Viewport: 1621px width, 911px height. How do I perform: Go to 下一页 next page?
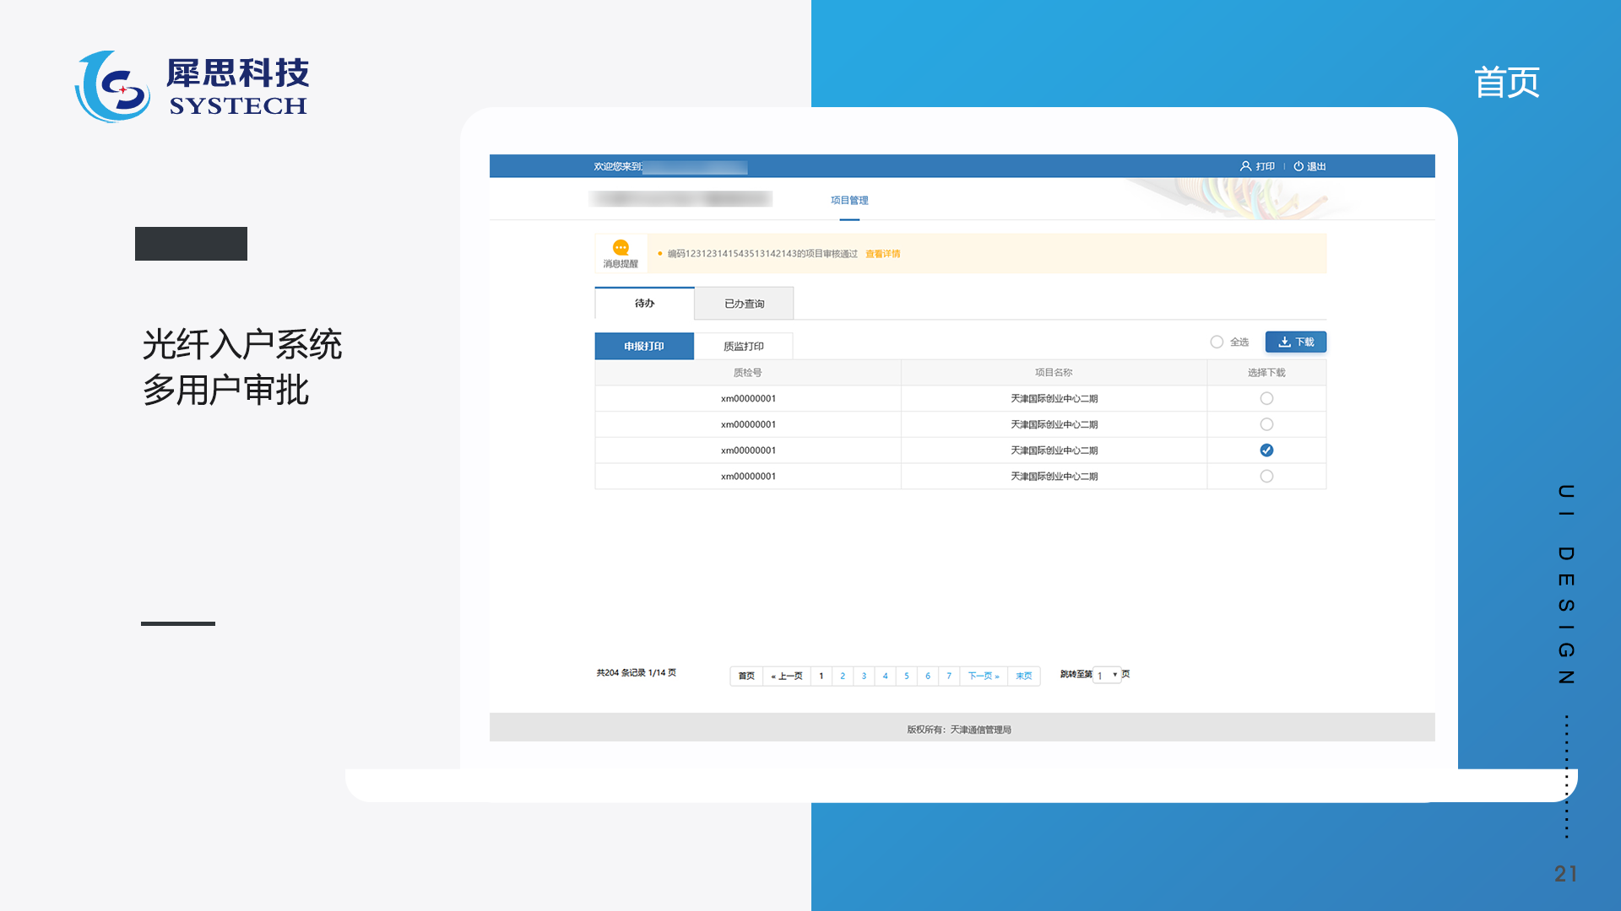click(x=983, y=676)
